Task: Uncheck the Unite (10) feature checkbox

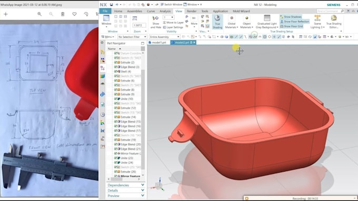Action: coord(115,99)
